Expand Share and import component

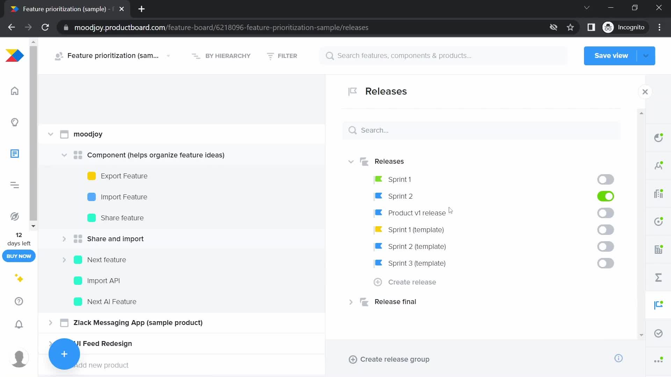click(x=64, y=238)
